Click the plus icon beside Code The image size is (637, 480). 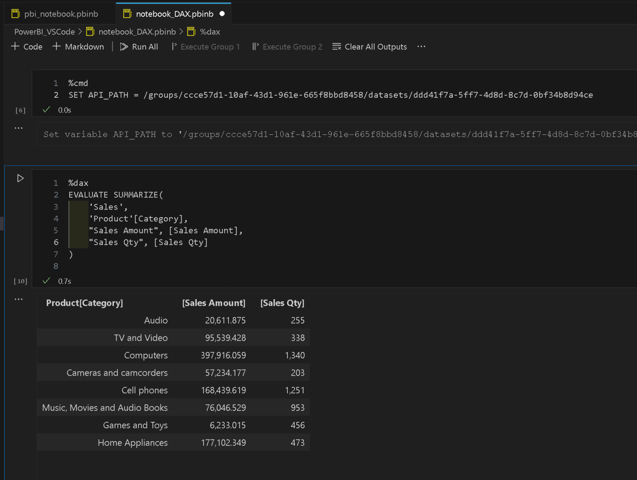tap(15, 47)
